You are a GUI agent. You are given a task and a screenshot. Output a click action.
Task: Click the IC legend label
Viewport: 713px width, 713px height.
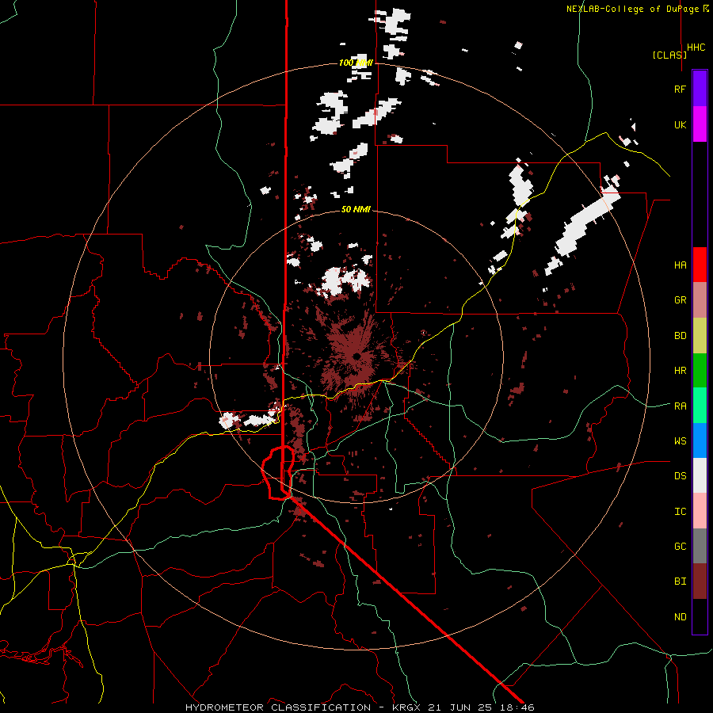click(680, 511)
